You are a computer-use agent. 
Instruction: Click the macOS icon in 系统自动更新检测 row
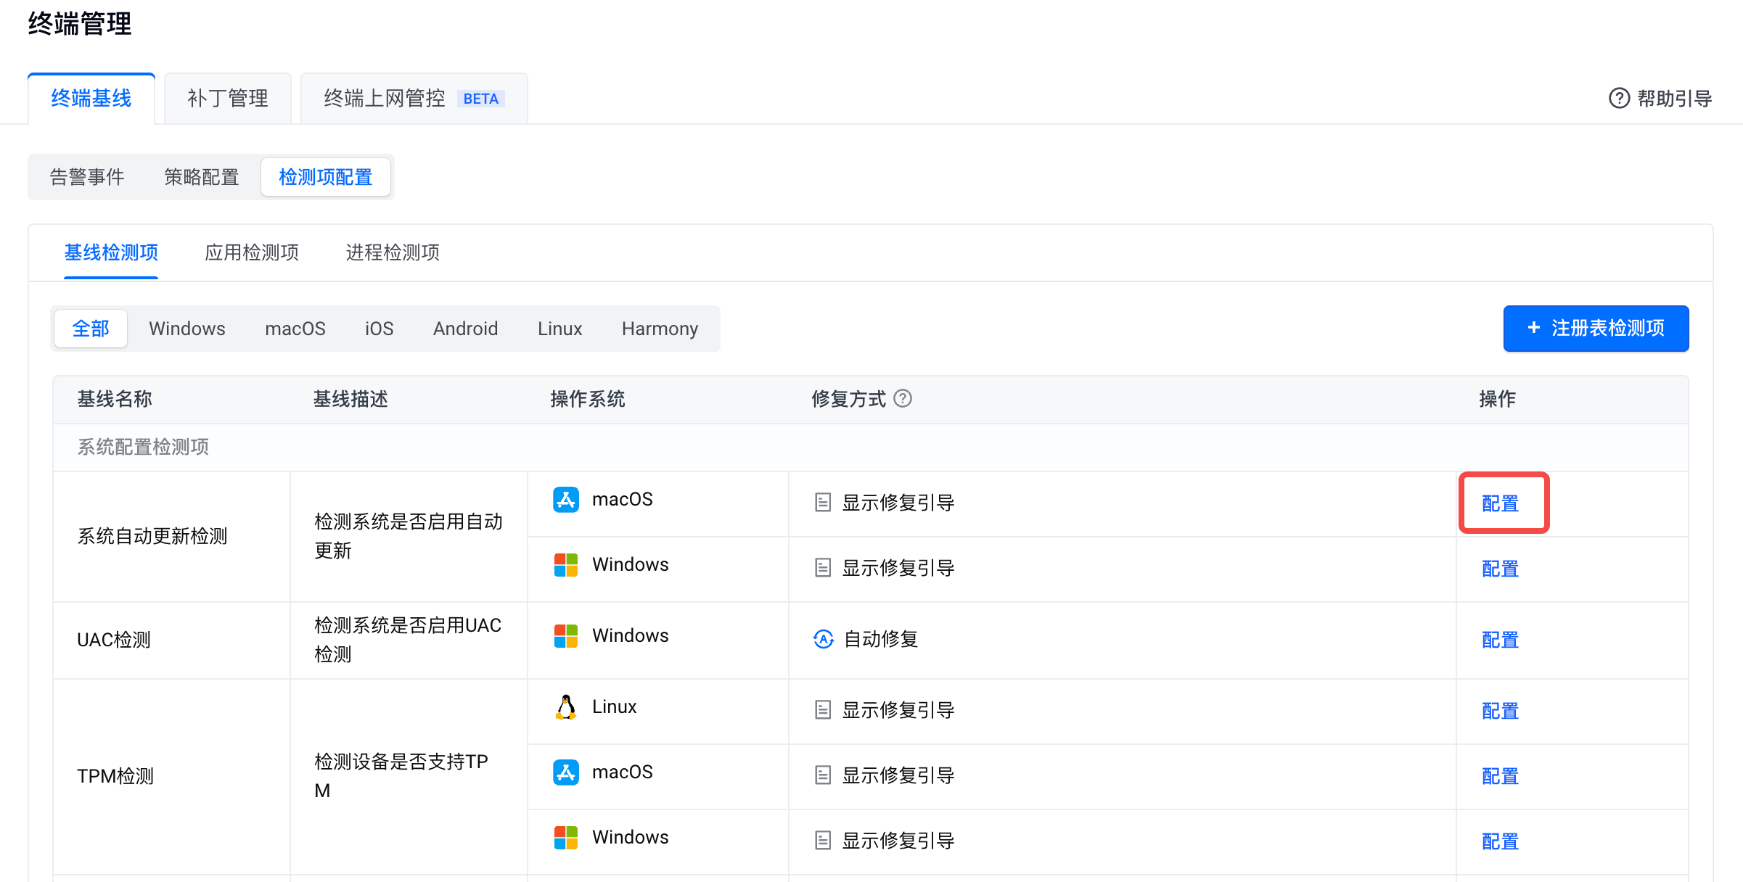point(565,500)
